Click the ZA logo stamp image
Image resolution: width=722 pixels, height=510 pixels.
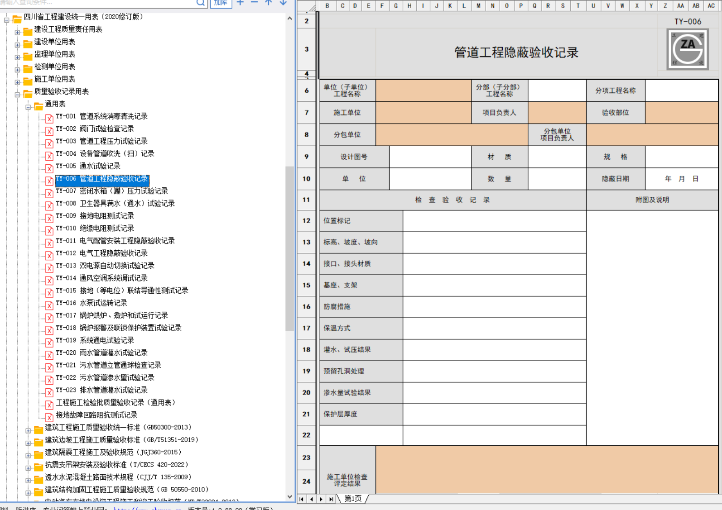point(688,49)
